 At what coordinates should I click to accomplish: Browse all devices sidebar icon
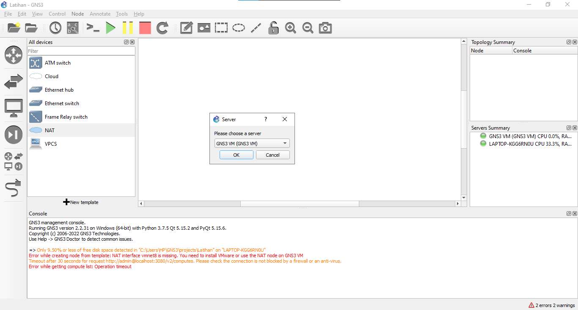pyautogui.click(x=14, y=161)
